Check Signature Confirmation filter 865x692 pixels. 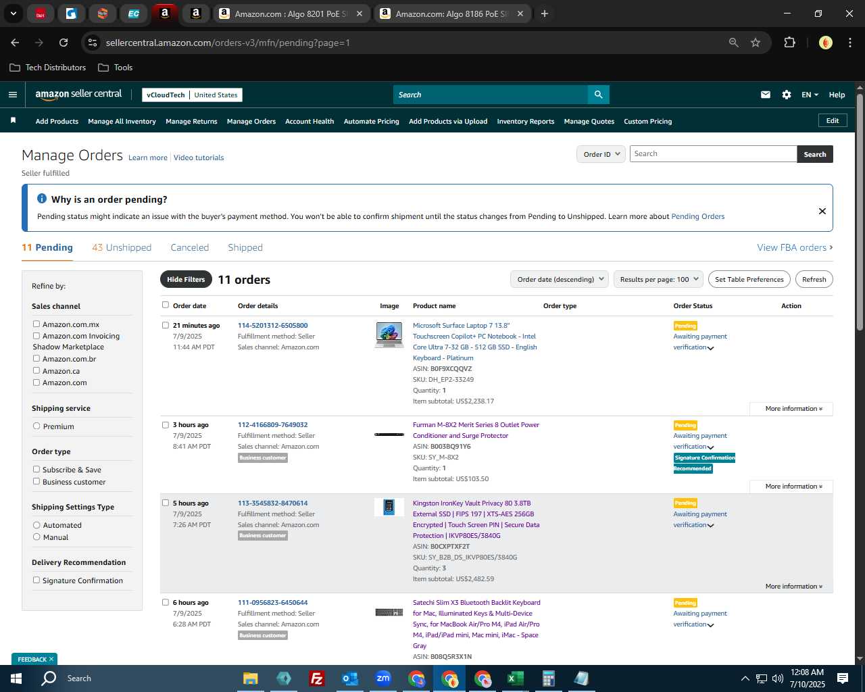tap(36, 580)
